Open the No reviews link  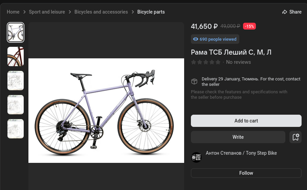238,62
